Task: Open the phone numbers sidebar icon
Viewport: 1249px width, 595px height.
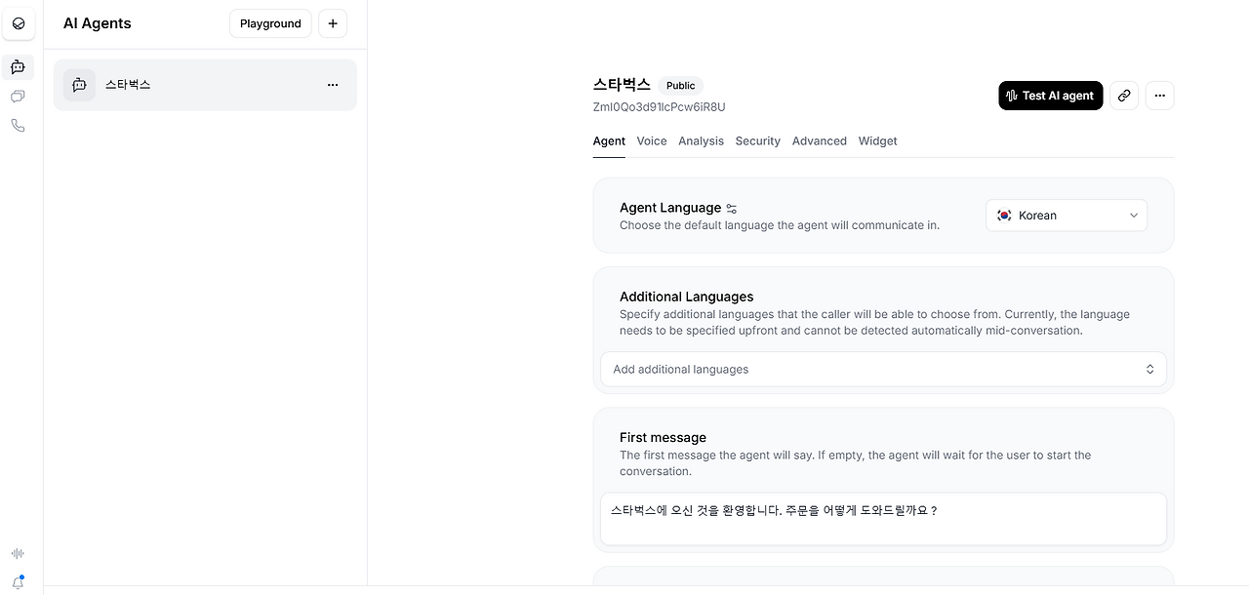Action: [18, 126]
